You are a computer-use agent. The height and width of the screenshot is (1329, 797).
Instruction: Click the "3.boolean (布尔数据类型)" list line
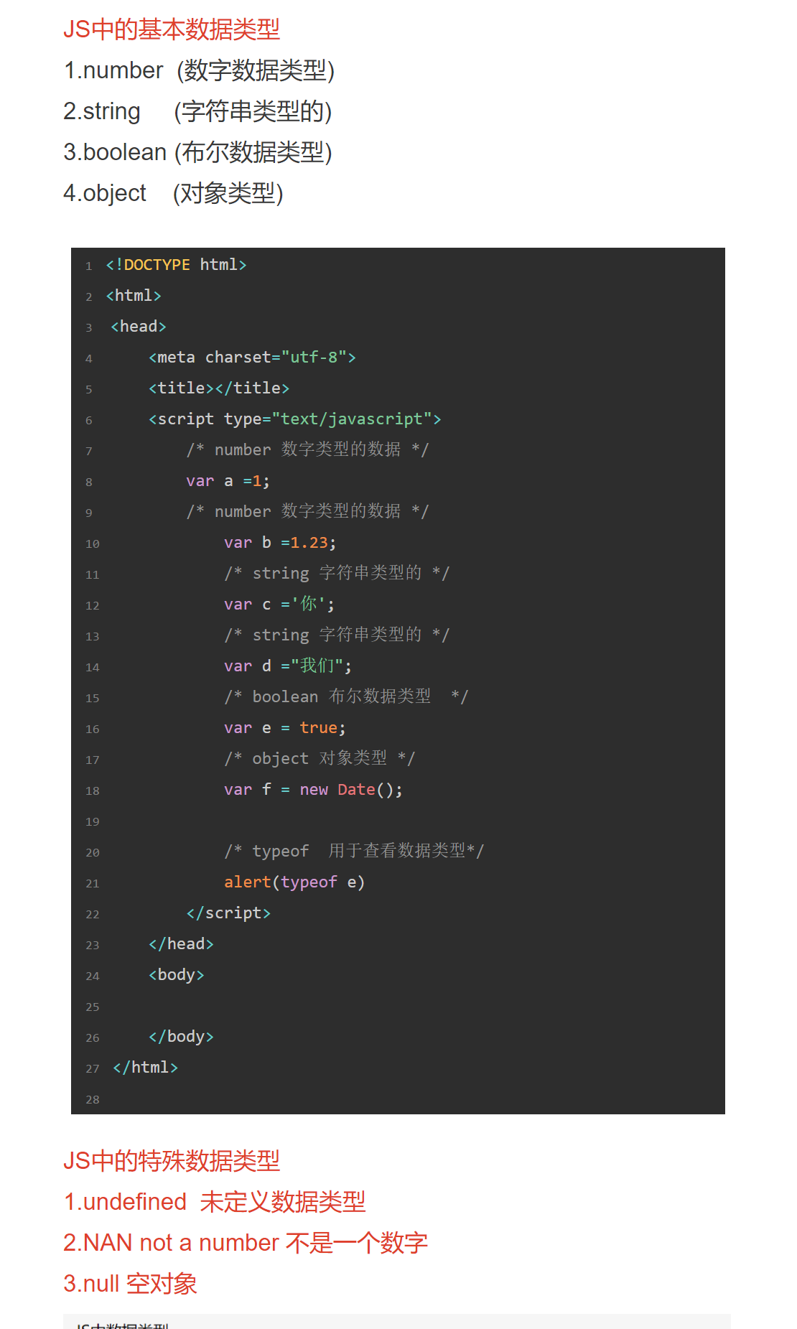pyautogui.click(x=197, y=152)
